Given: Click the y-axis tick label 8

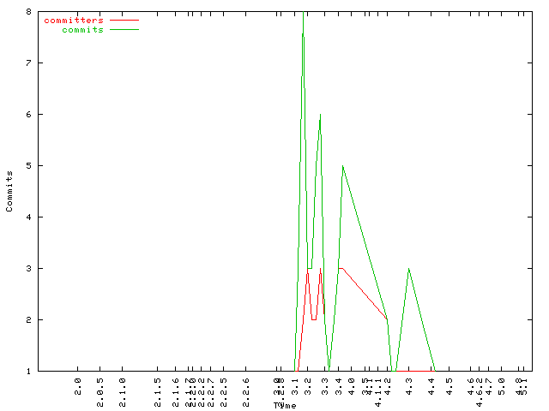Looking at the screenshot, I should click(29, 12).
